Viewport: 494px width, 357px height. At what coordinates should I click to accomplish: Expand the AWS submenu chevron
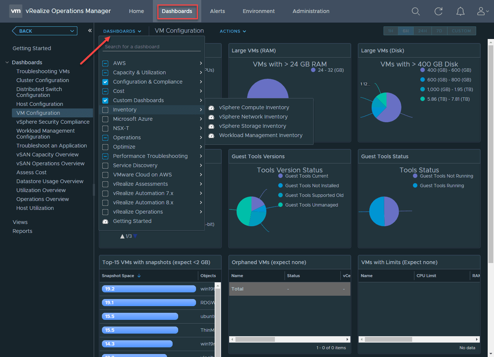click(200, 63)
